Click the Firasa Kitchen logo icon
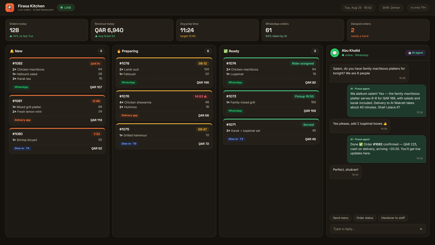Image resolution: width=435 pixels, height=245 pixels. click(10, 8)
